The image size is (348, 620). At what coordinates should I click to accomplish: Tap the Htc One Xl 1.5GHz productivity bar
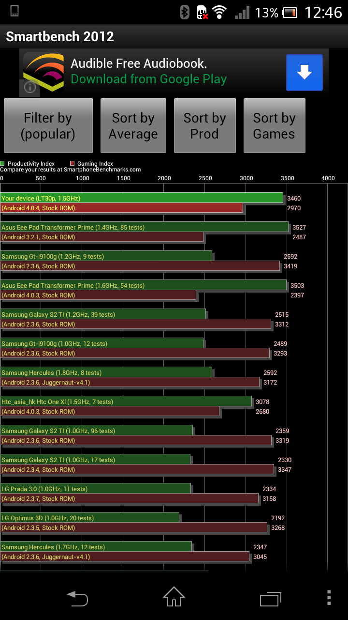126,402
